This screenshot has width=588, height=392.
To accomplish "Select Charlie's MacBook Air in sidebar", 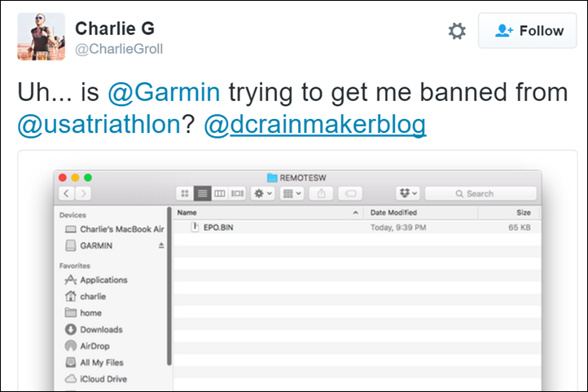I will 114,229.
